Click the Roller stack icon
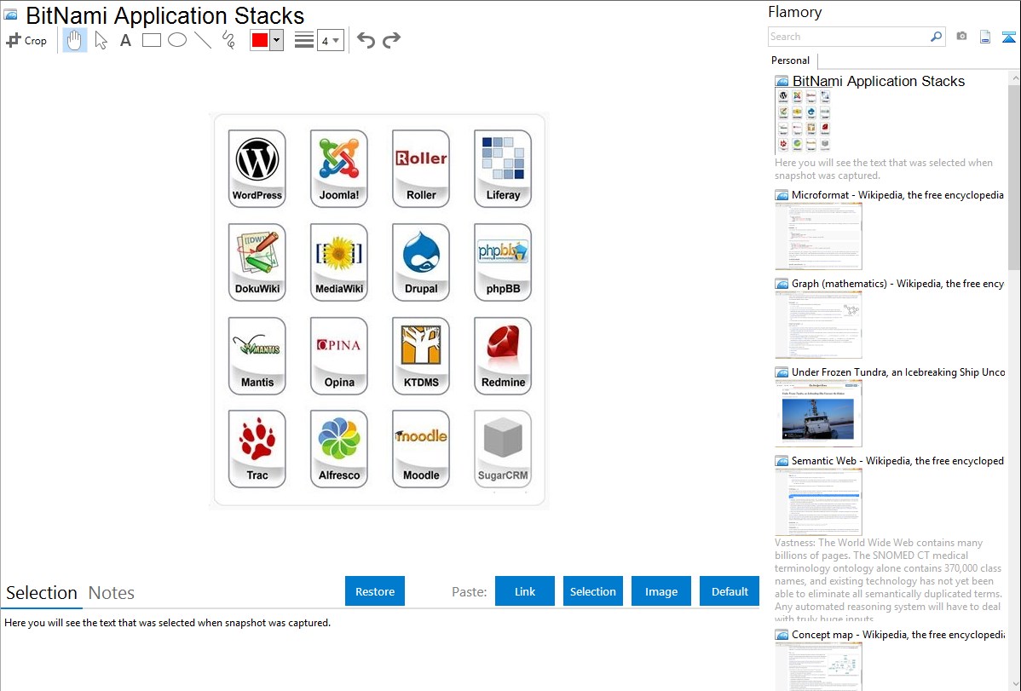This screenshot has height=691, width=1021. point(421,168)
